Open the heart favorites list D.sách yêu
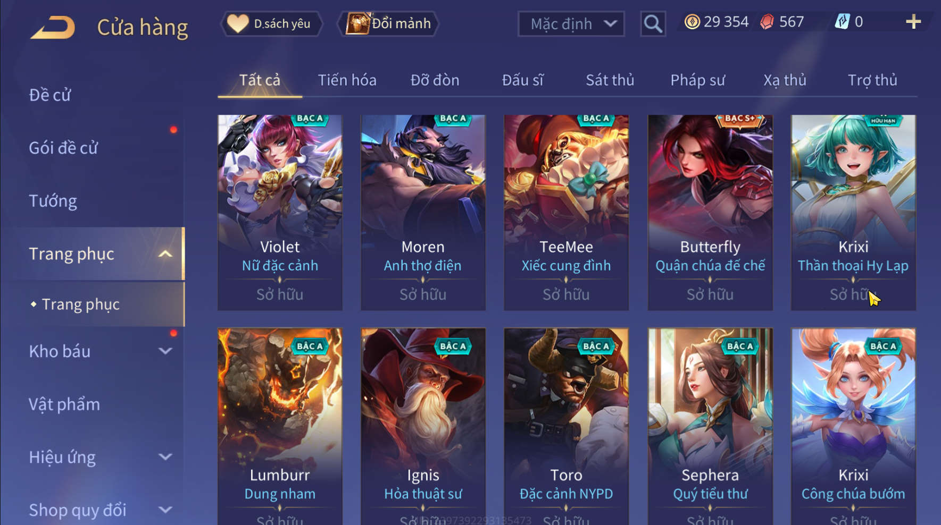Viewport: 941px width, 525px height. pos(272,24)
